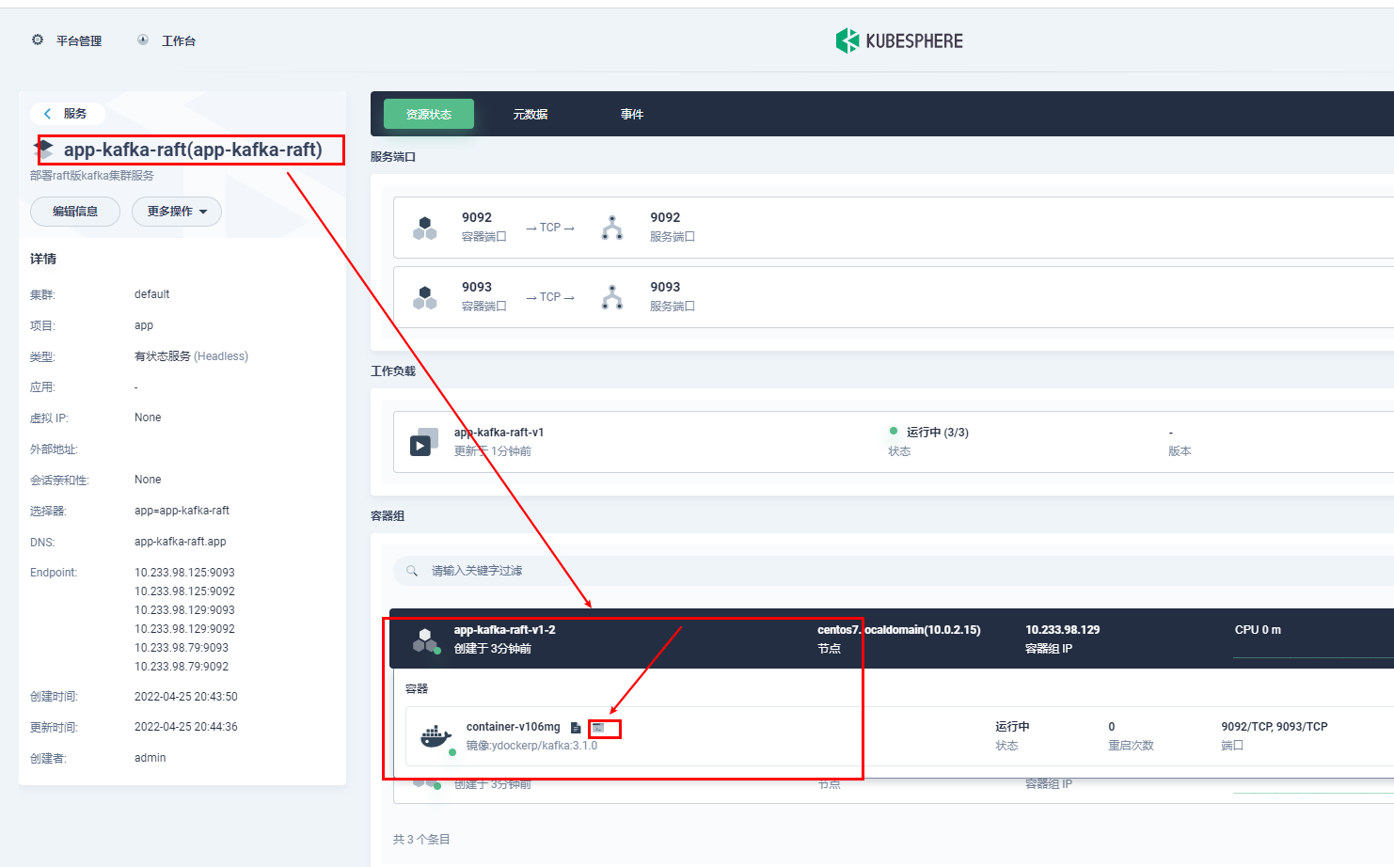Click the pod icon of app-kafka-raft-v1-2
Viewport: 1394px width, 867px height.
point(425,640)
